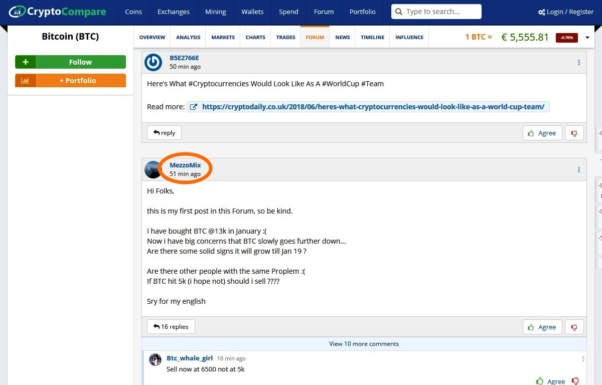Agree with Btc_whale_girl's comment
This screenshot has height=385, width=602.
coord(551,381)
